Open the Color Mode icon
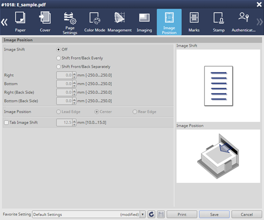Screen dimensions: 264x220 (95, 18)
